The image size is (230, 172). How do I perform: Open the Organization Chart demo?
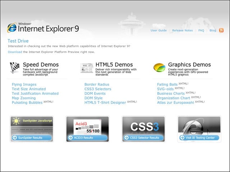tap(174, 98)
